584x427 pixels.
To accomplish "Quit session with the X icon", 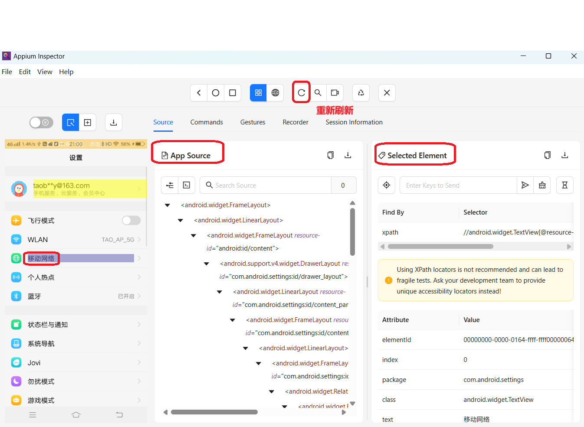I will click(387, 93).
